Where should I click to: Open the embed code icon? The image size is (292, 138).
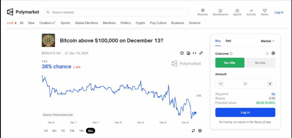(x=194, y=53)
